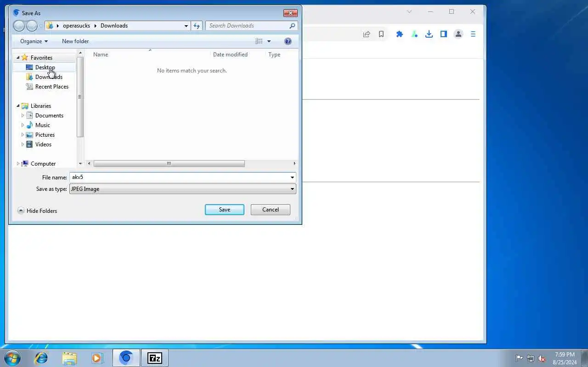Switch to 7-Zip in the taskbar
The width and height of the screenshot is (588, 367).
(155, 358)
